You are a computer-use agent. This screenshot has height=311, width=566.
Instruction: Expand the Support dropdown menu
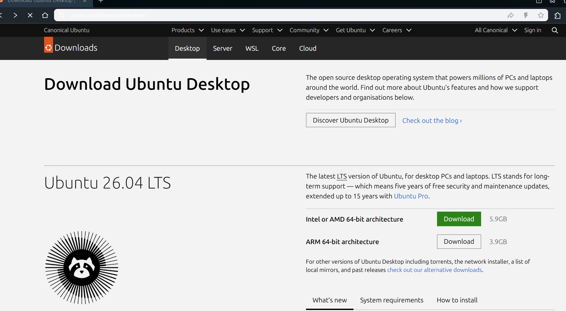(267, 30)
